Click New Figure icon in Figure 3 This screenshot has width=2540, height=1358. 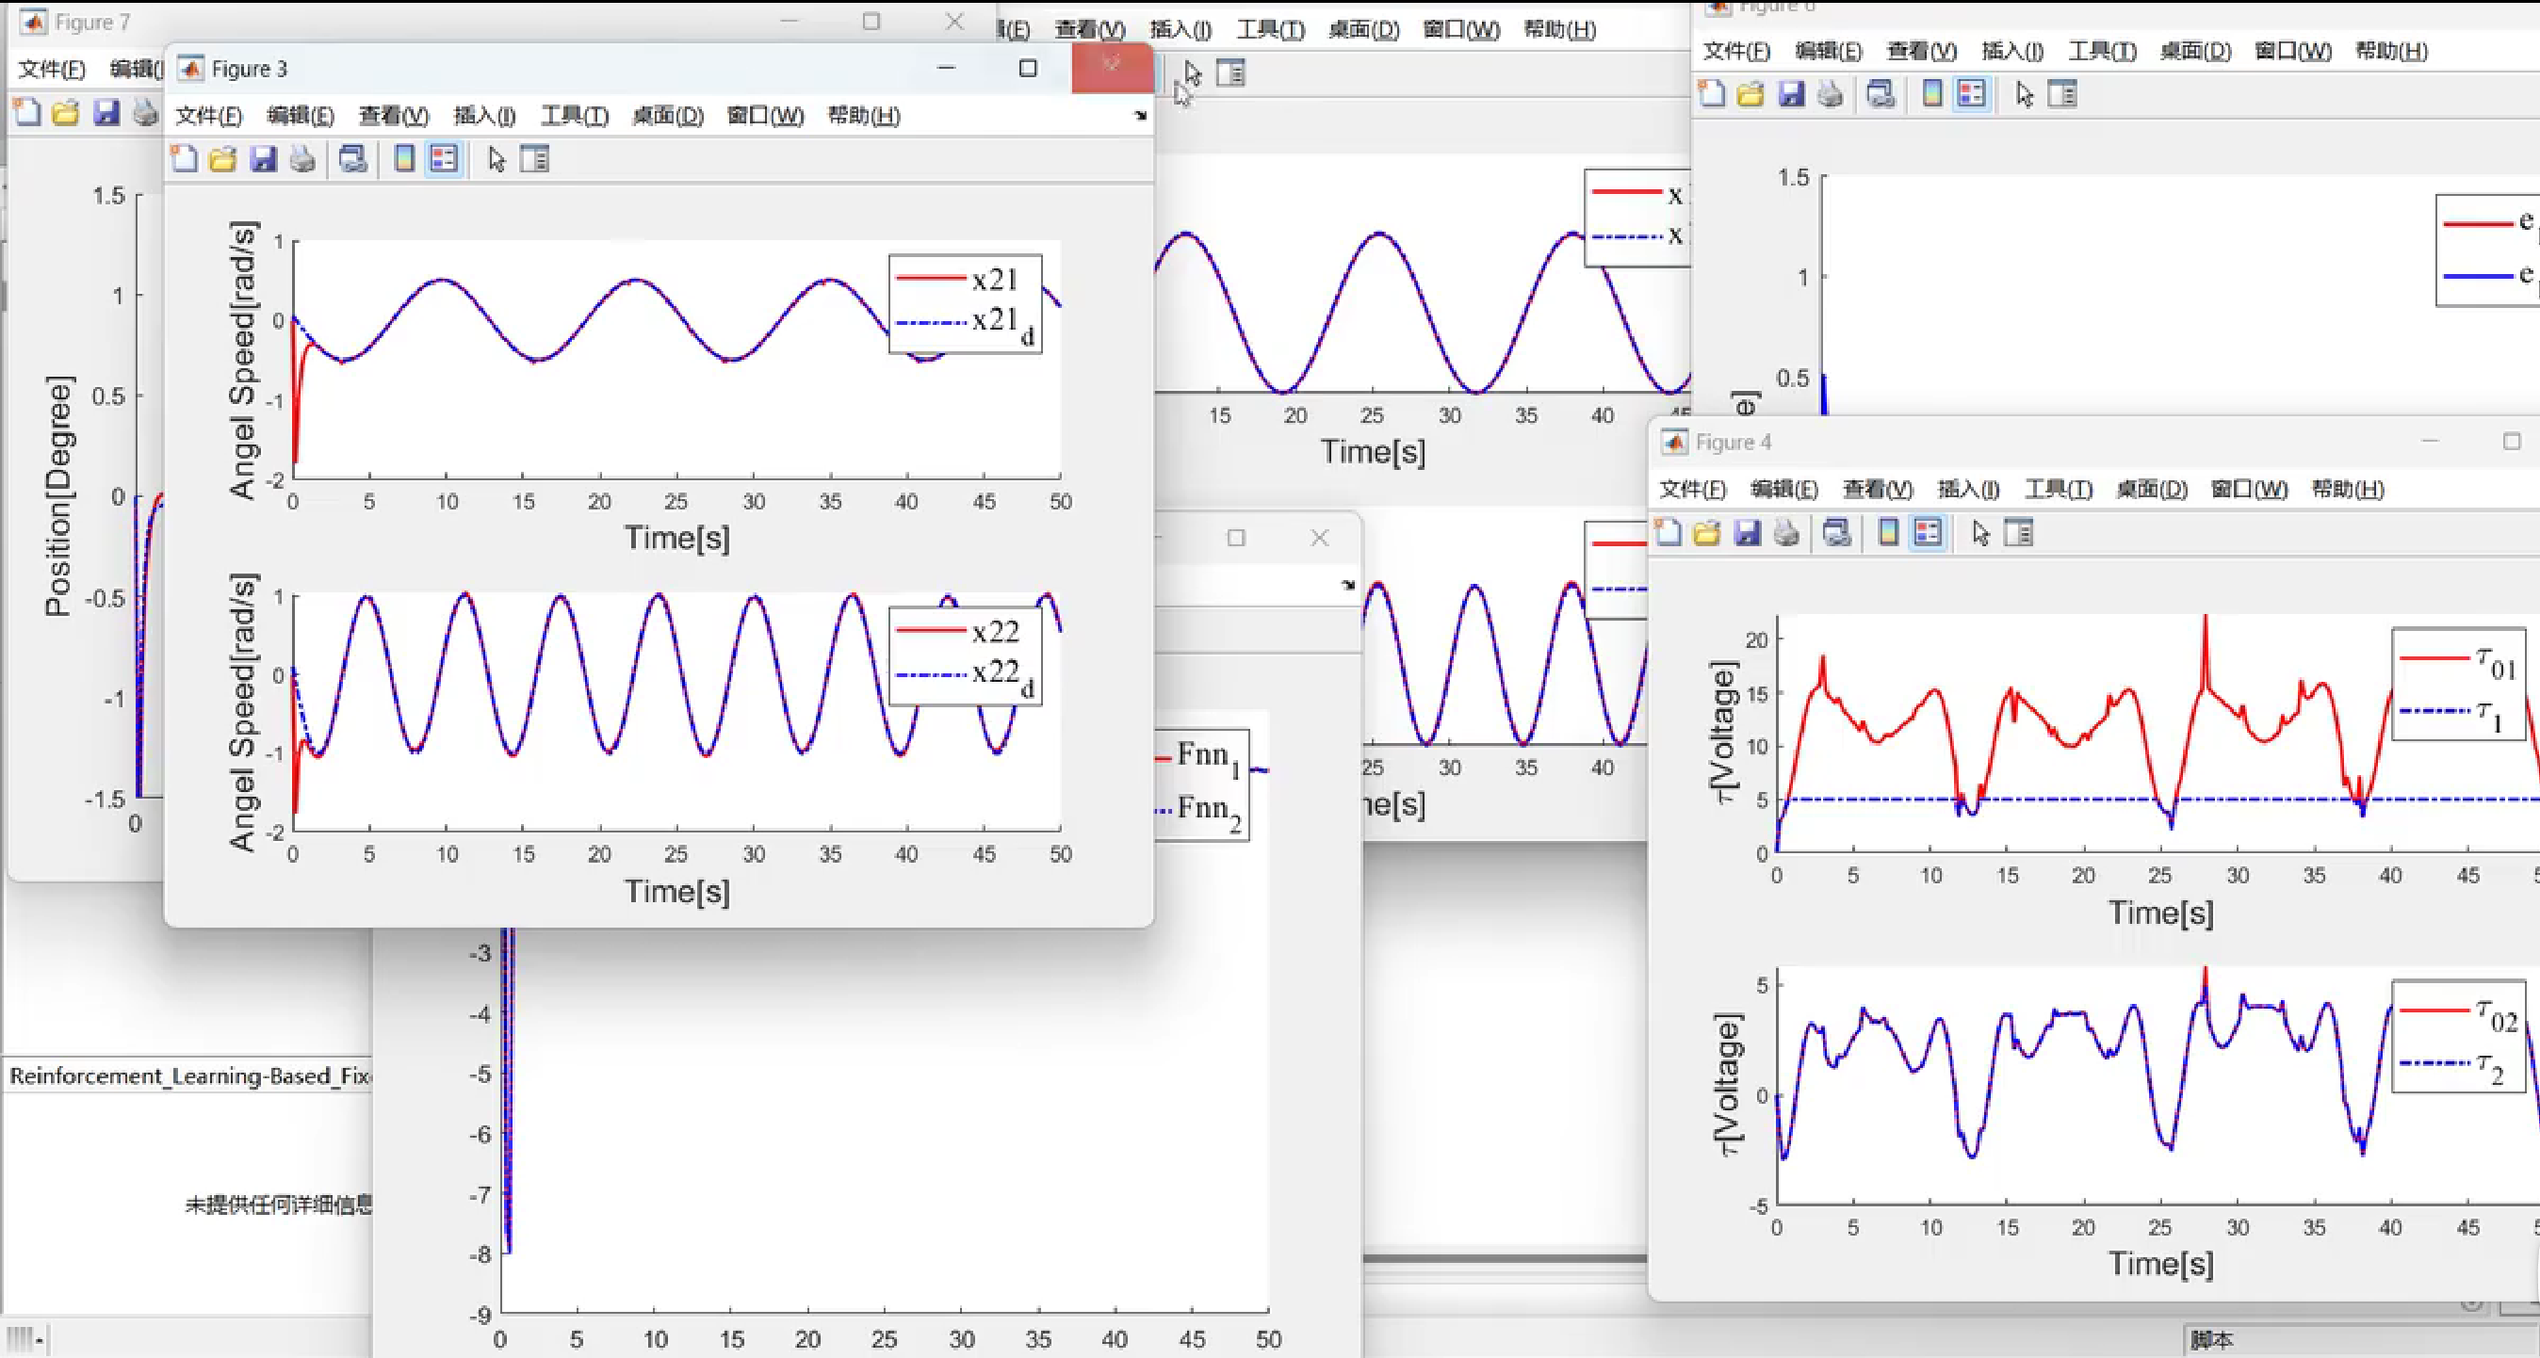[x=184, y=160]
